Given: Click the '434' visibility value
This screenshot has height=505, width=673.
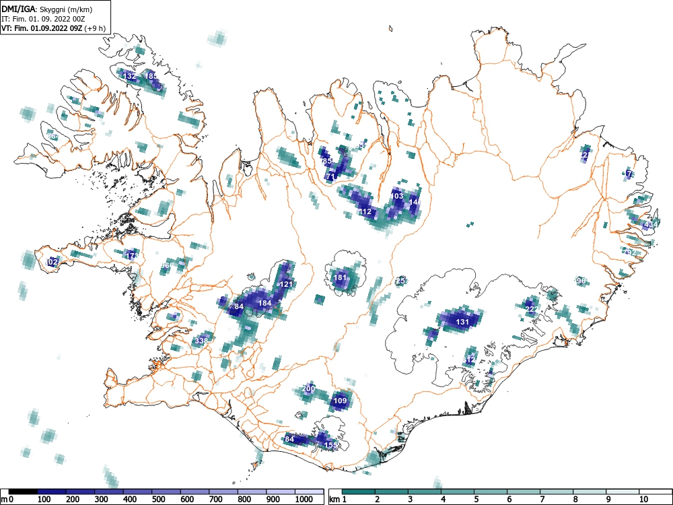Looking at the screenshot, I should pyautogui.click(x=651, y=224).
